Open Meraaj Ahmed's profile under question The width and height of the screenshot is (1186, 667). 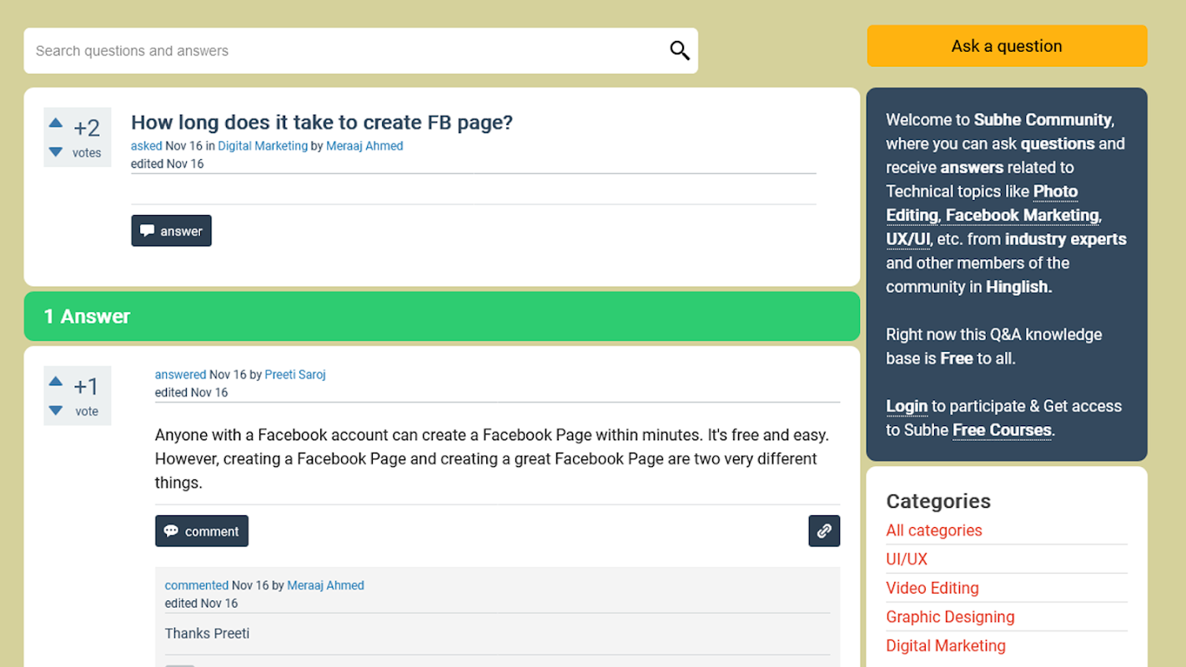point(364,146)
